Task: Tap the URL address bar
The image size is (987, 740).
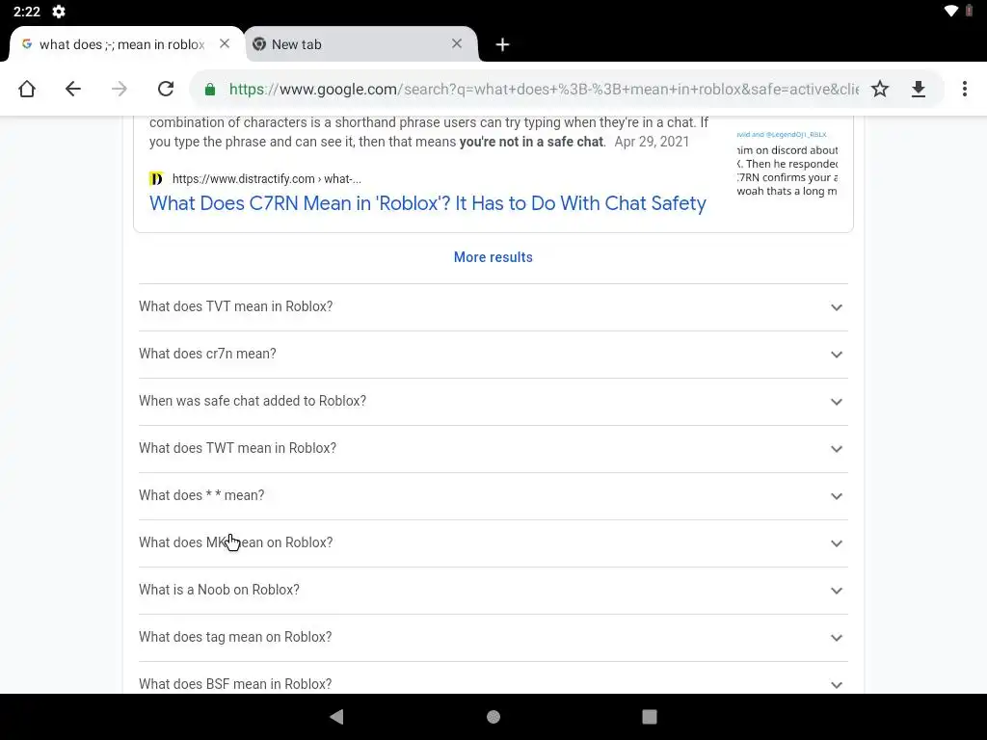Action: click(x=540, y=90)
